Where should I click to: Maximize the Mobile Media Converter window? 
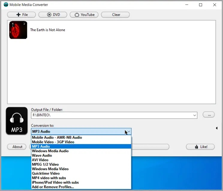click(201, 5)
